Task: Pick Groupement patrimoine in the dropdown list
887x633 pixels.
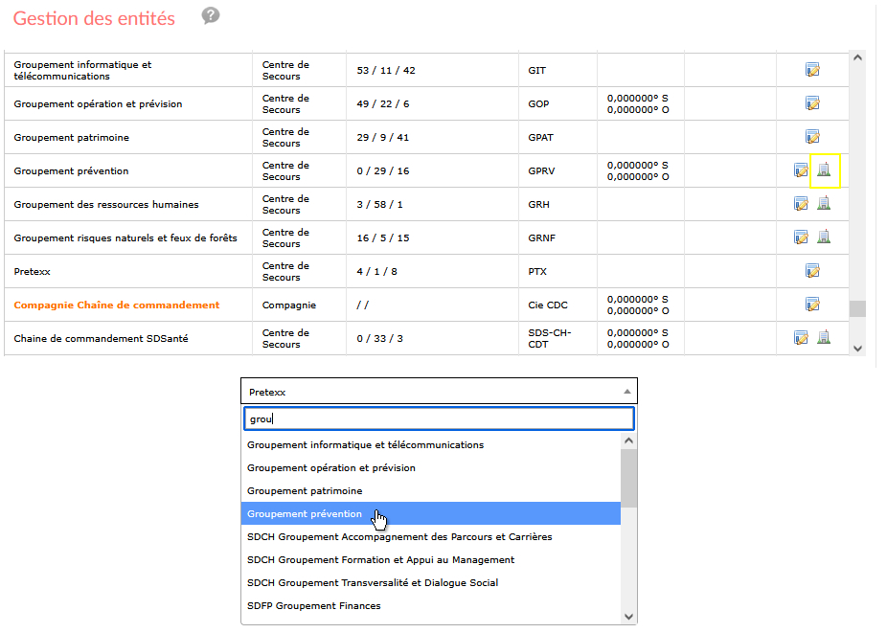Action: click(431, 490)
